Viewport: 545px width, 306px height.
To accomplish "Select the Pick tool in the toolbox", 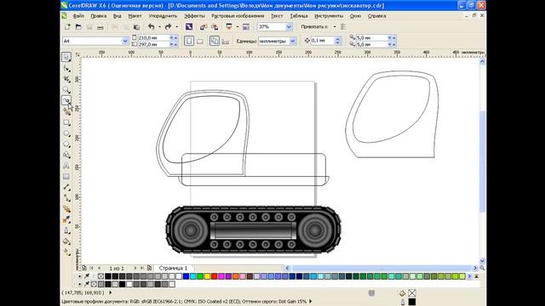I will pyautogui.click(x=66, y=57).
